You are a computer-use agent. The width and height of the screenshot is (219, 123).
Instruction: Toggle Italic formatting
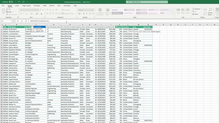[x=24, y=14]
